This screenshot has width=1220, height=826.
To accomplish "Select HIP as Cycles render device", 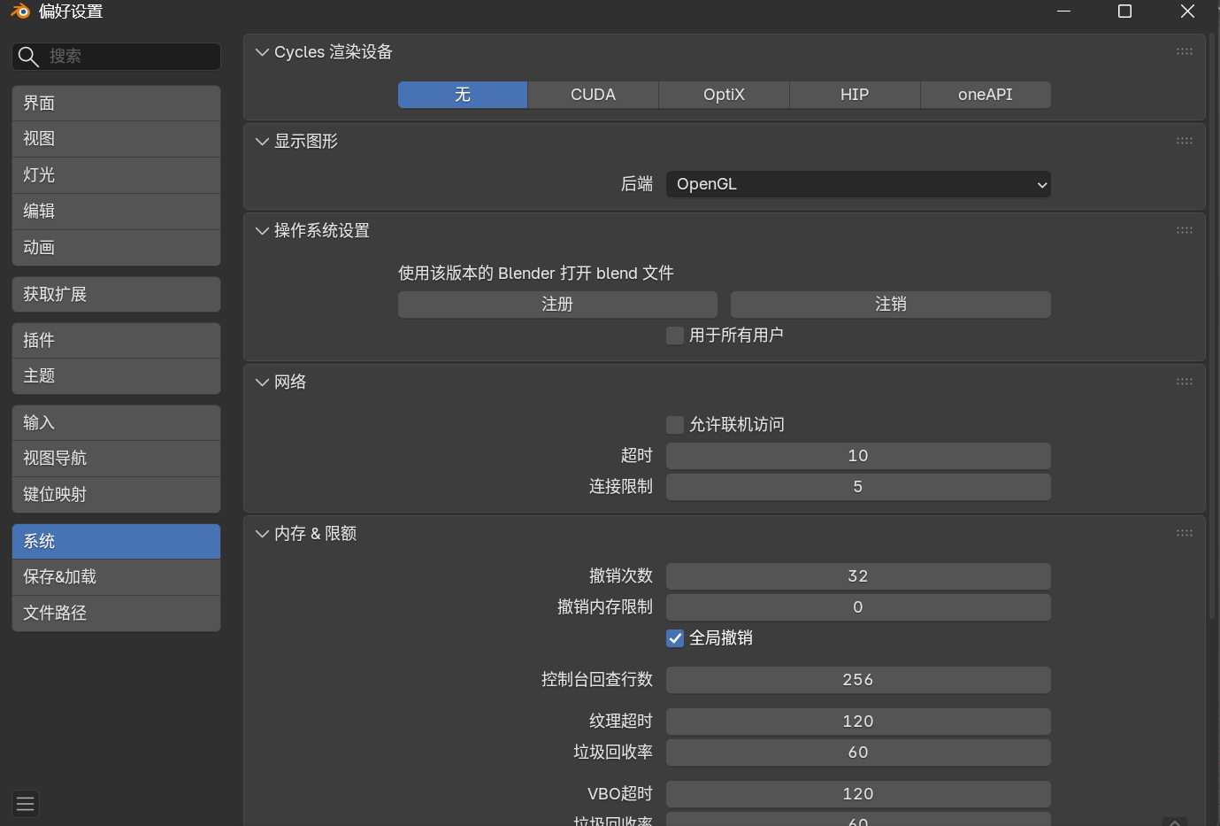I will pyautogui.click(x=855, y=95).
